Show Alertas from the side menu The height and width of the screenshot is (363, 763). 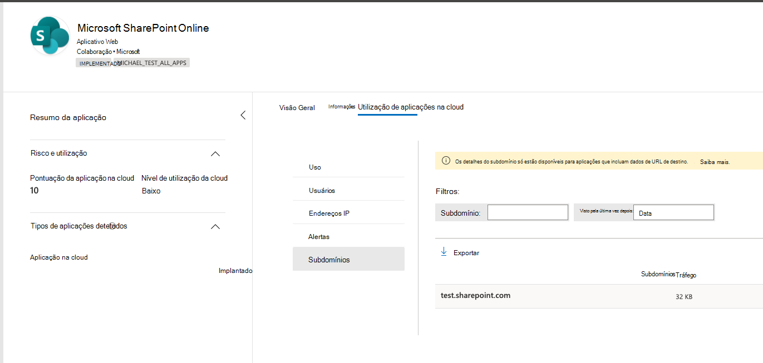tap(319, 237)
